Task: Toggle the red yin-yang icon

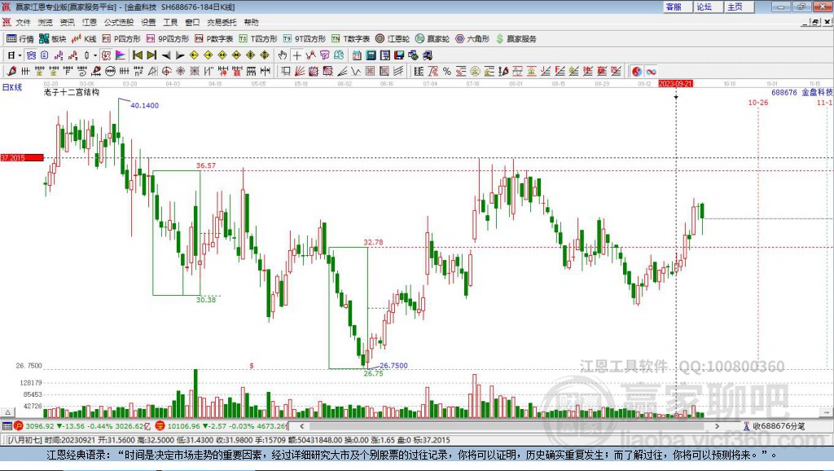Action: pos(637,72)
